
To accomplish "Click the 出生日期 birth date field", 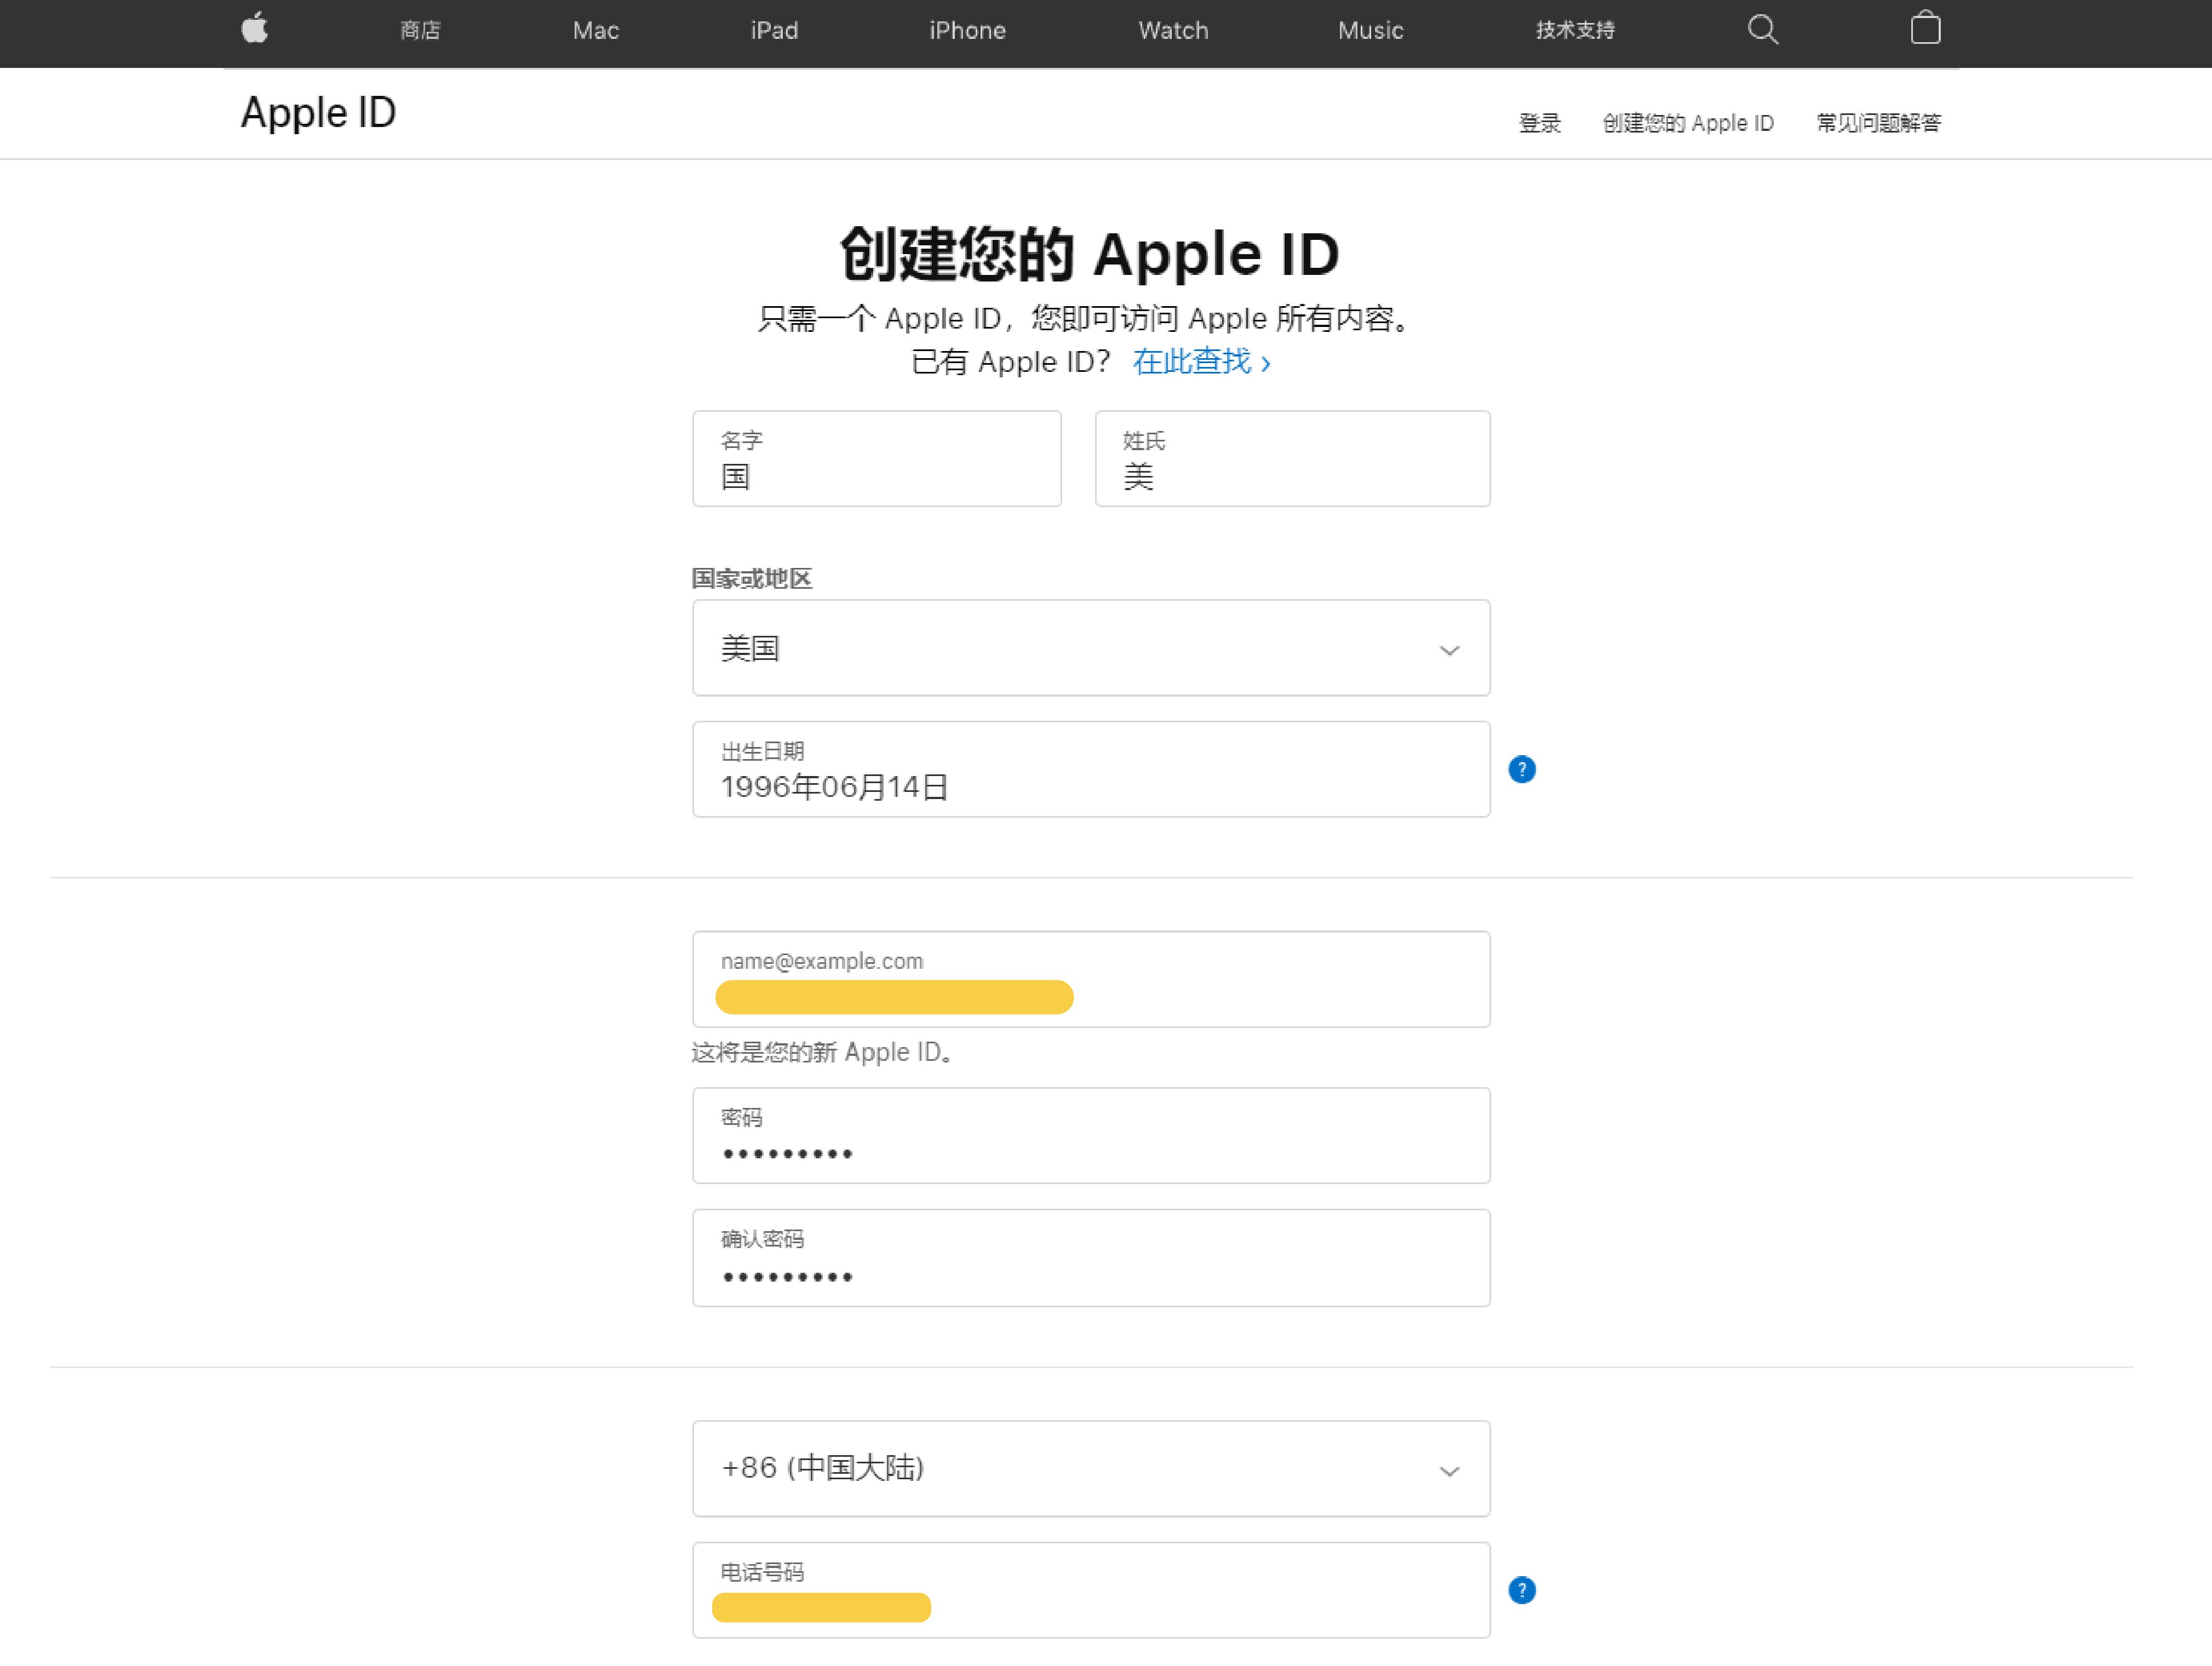I will point(1090,770).
